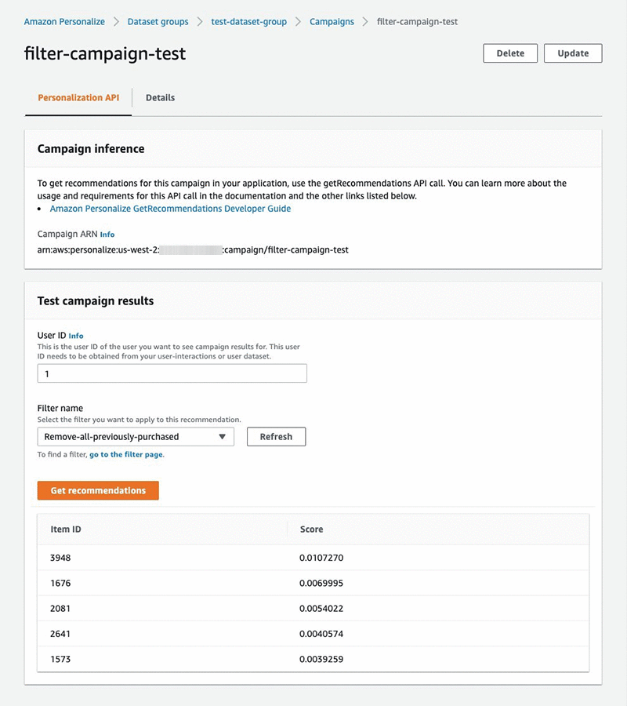Click the Delete campaign button
The image size is (627, 706).
point(510,53)
